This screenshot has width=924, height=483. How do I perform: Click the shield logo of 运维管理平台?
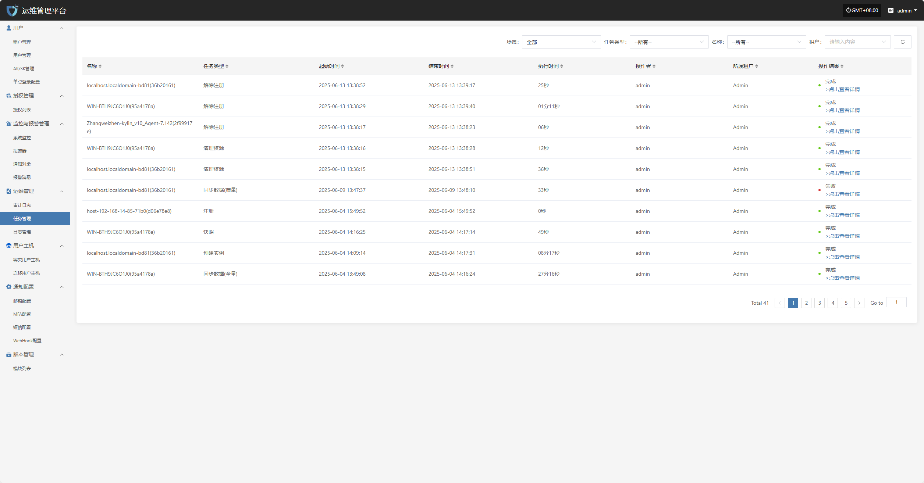pyautogui.click(x=12, y=10)
